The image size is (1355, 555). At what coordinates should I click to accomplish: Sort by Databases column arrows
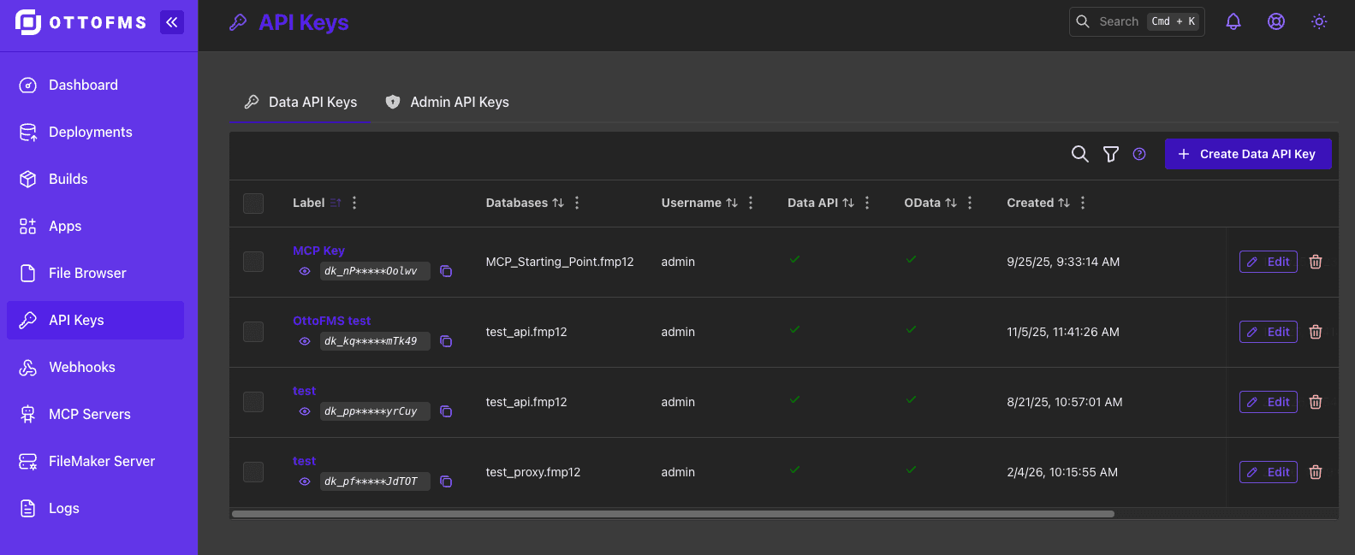tap(558, 203)
